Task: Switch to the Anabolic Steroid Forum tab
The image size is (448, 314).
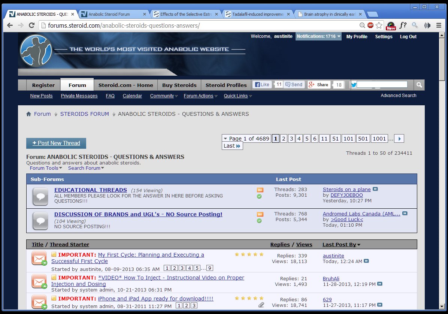Action: click(x=113, y=14)
